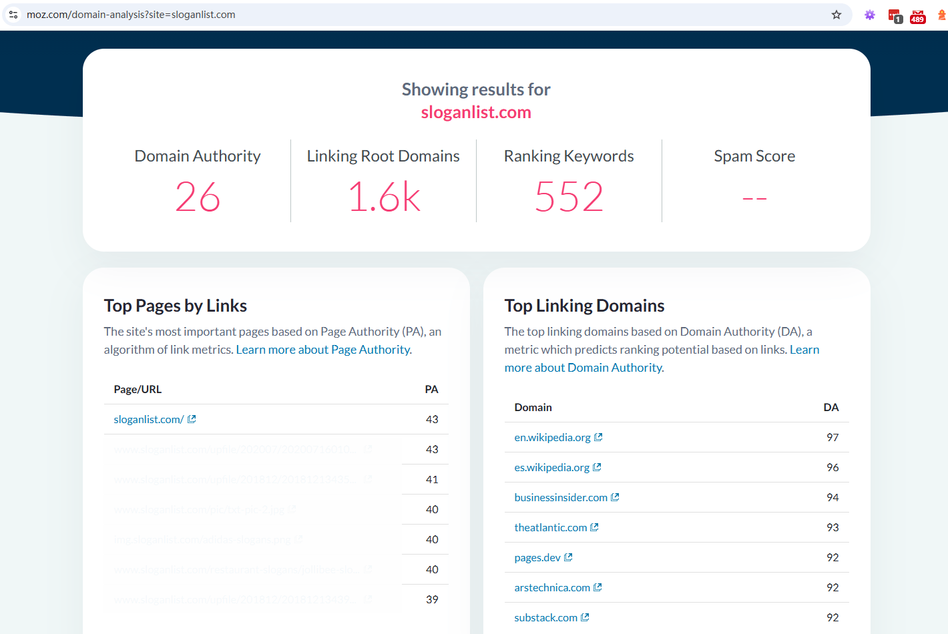Select the Ranking Keywords value 552
948x634 pixels.
coord(569,197)
